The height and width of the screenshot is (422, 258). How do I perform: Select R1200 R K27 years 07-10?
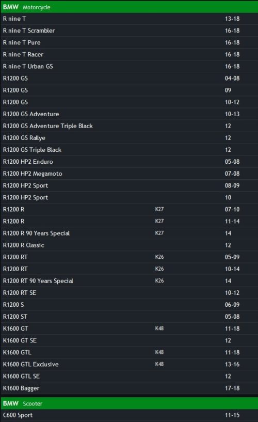click(x=129, y=209)
